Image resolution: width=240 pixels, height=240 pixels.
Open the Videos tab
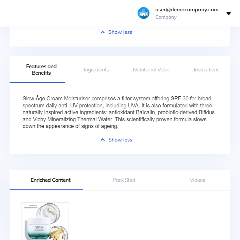[x=197, y=180]
